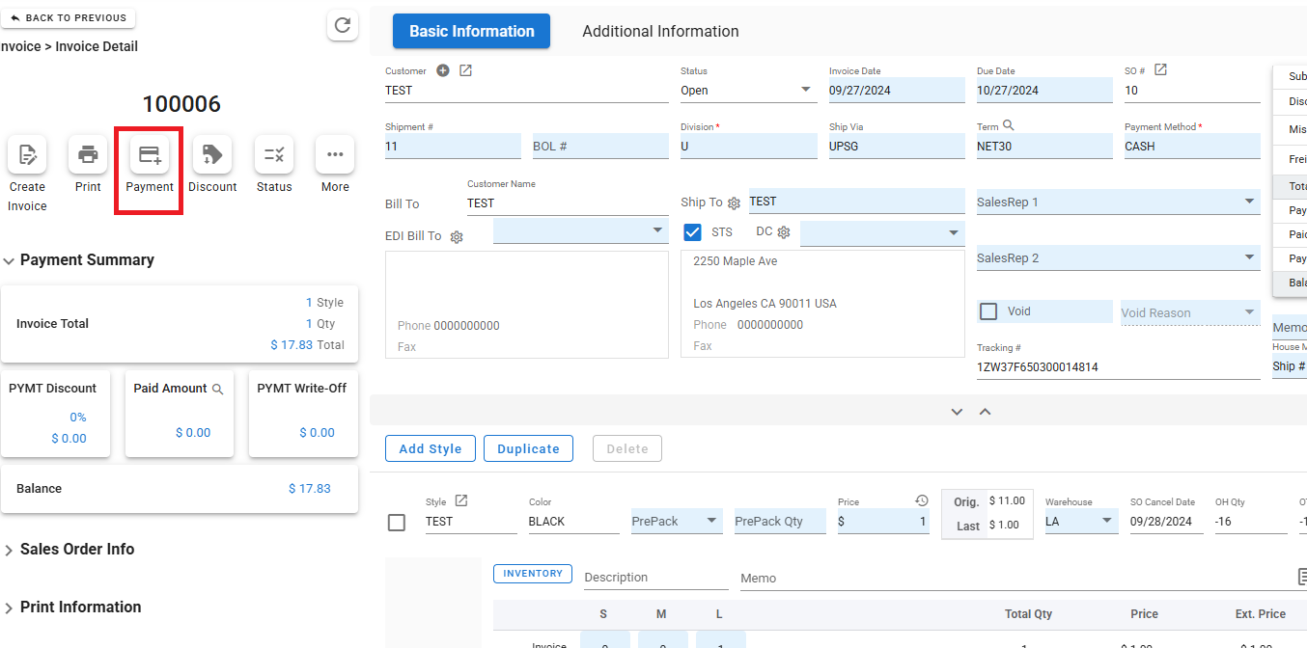Click the Ship To settings gear

point(734,203)
